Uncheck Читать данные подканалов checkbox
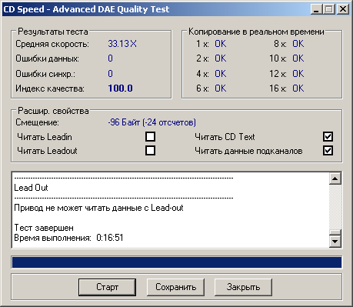353x307 pixels. (x=328, y=151)
